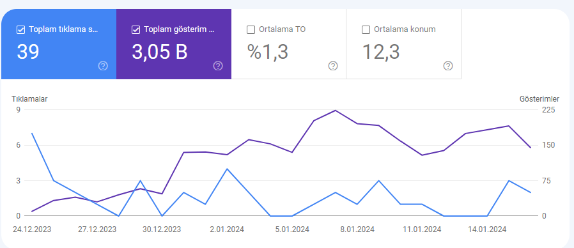Enable the Ortalama TO checkbox
Viewport: 574px width, 248px height.
251,30
